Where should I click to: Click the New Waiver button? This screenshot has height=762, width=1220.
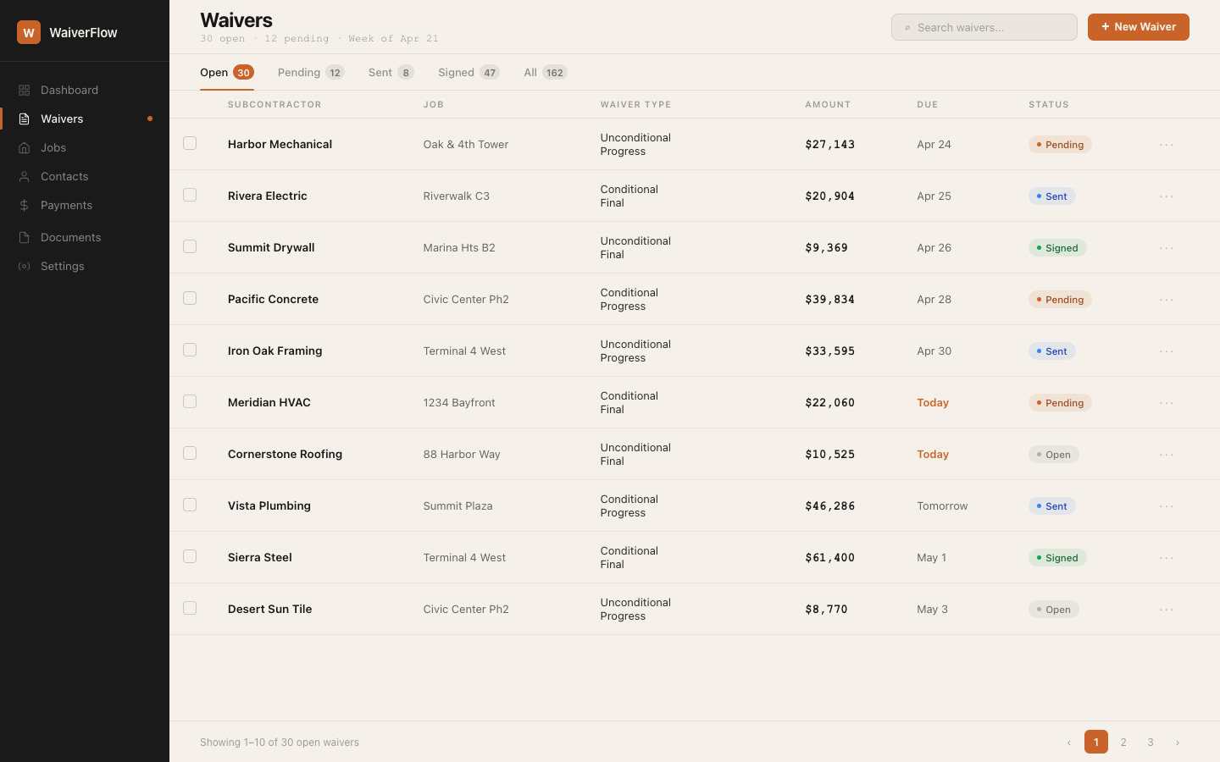[x=1139, y=27]
